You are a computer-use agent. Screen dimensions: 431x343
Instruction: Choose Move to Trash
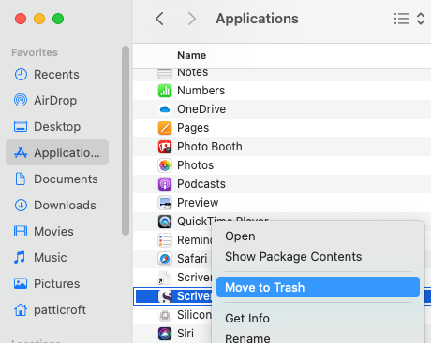tap(318, 287)
